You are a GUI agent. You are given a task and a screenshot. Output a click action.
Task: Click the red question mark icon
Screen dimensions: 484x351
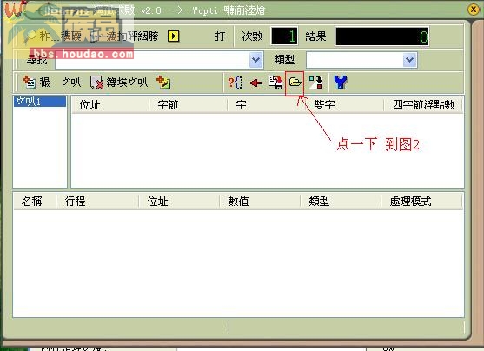pos(235,83)
